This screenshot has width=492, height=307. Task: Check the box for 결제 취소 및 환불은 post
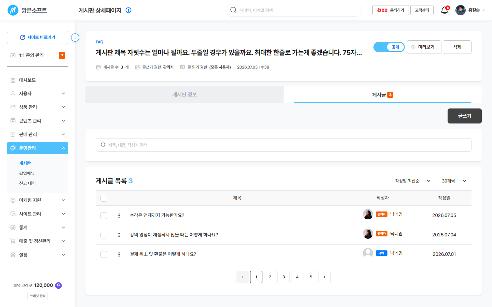click(104, 254)
